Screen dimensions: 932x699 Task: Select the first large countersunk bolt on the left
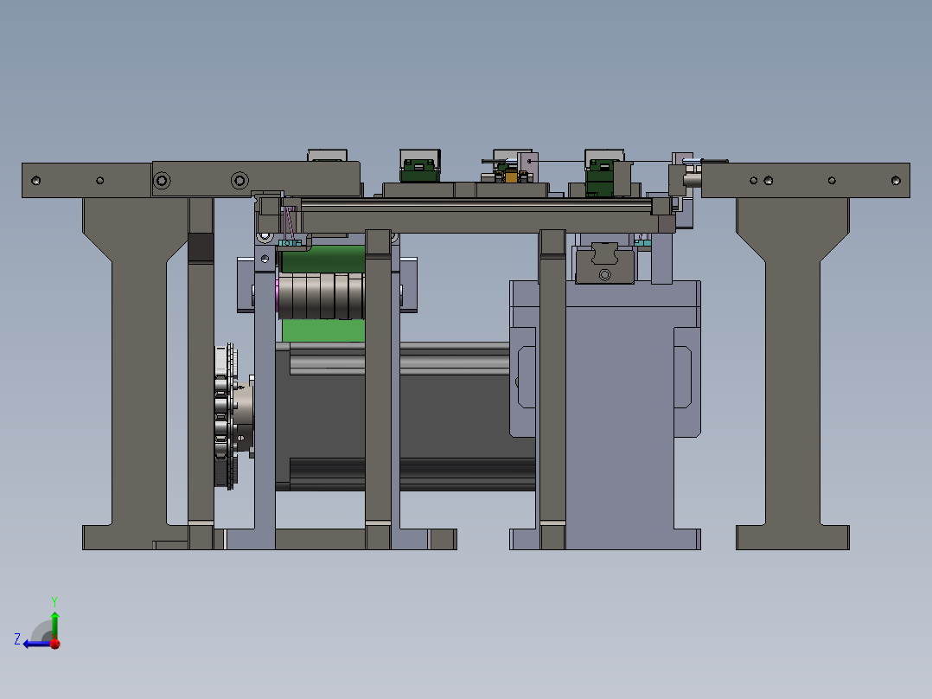162,180
